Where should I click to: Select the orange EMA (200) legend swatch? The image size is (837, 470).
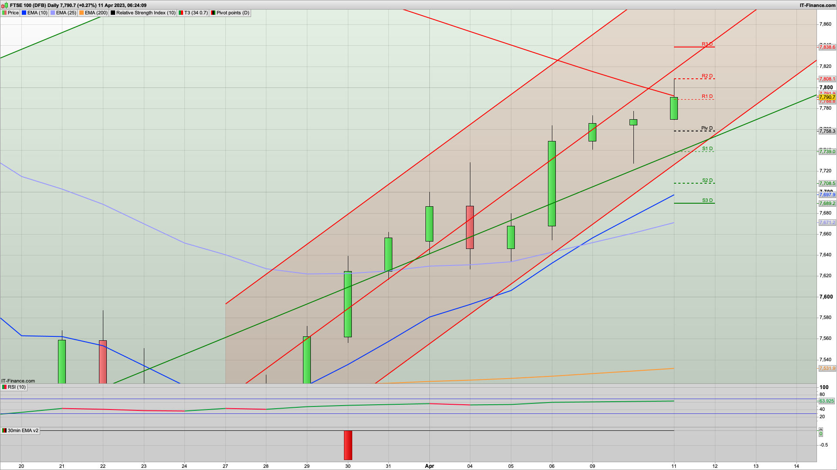pos(82,13)
